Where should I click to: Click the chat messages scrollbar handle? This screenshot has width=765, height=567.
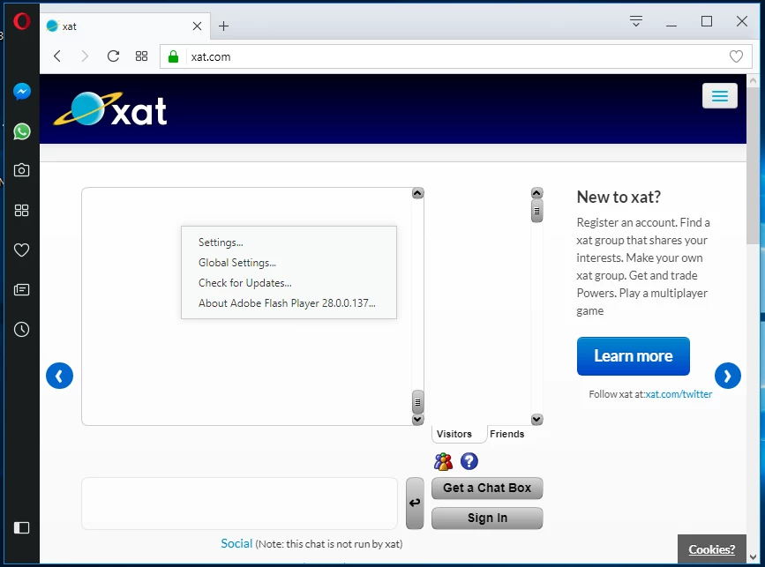tap(417, 402)
